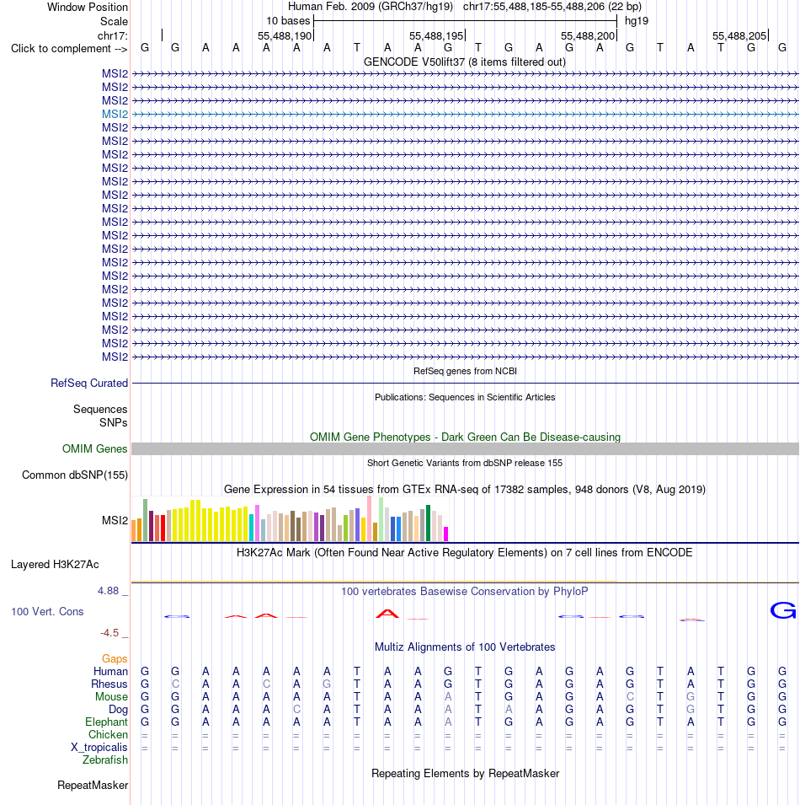Click the 55,488,205 ruler position label
800x805 pixels.
tap(739, 36)
